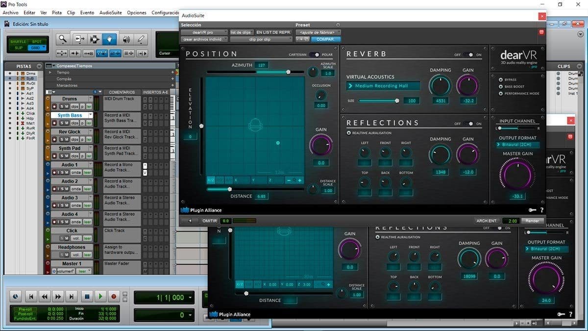Click the 'EN LIST.DE REPR.' button
Screen dimensions: 588x331
(273, 32)
